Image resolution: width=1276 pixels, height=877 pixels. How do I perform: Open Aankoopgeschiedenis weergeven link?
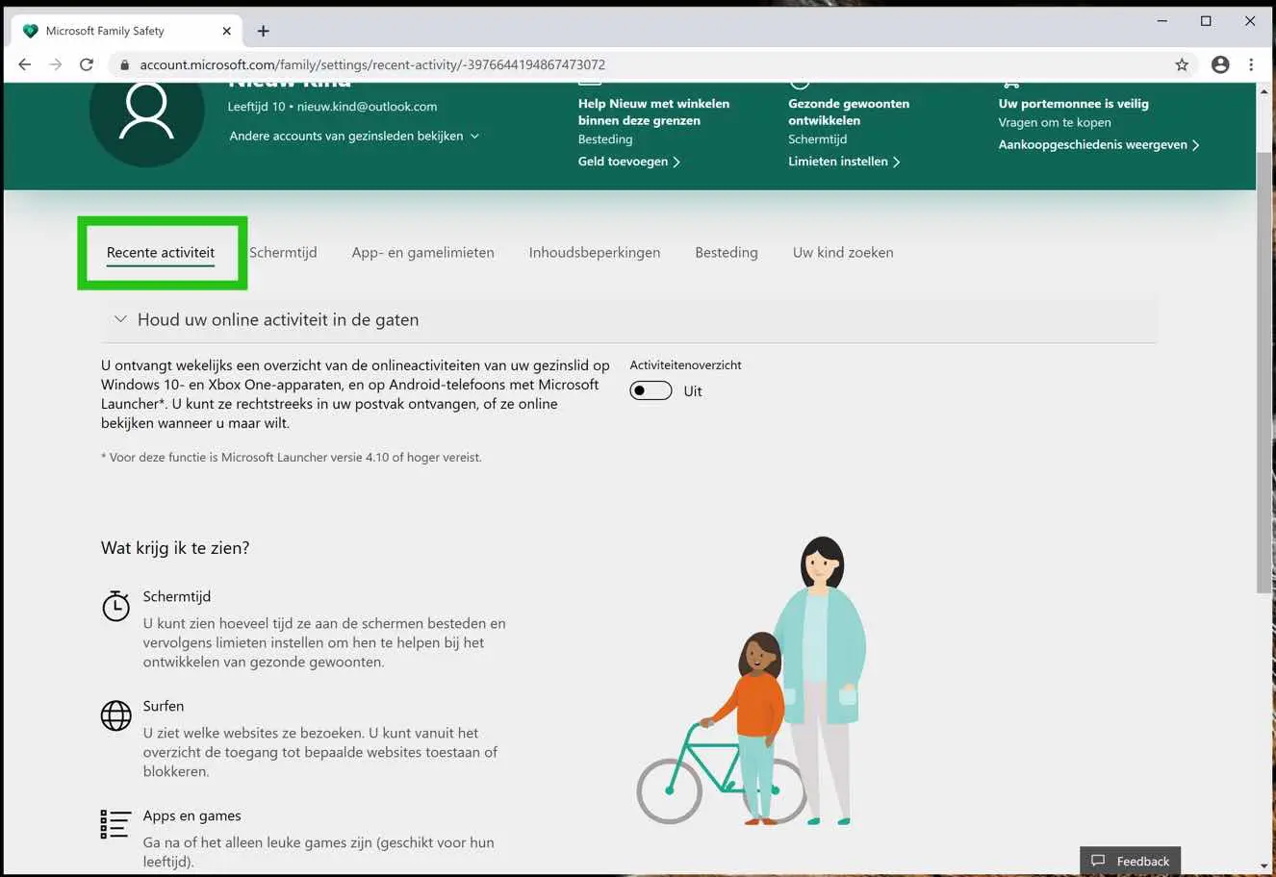click(1099, 145)
